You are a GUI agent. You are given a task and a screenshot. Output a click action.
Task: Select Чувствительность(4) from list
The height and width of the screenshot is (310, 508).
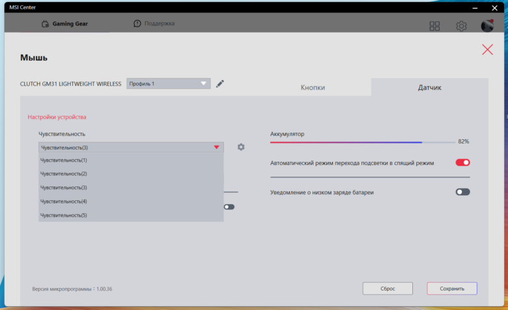131,201
